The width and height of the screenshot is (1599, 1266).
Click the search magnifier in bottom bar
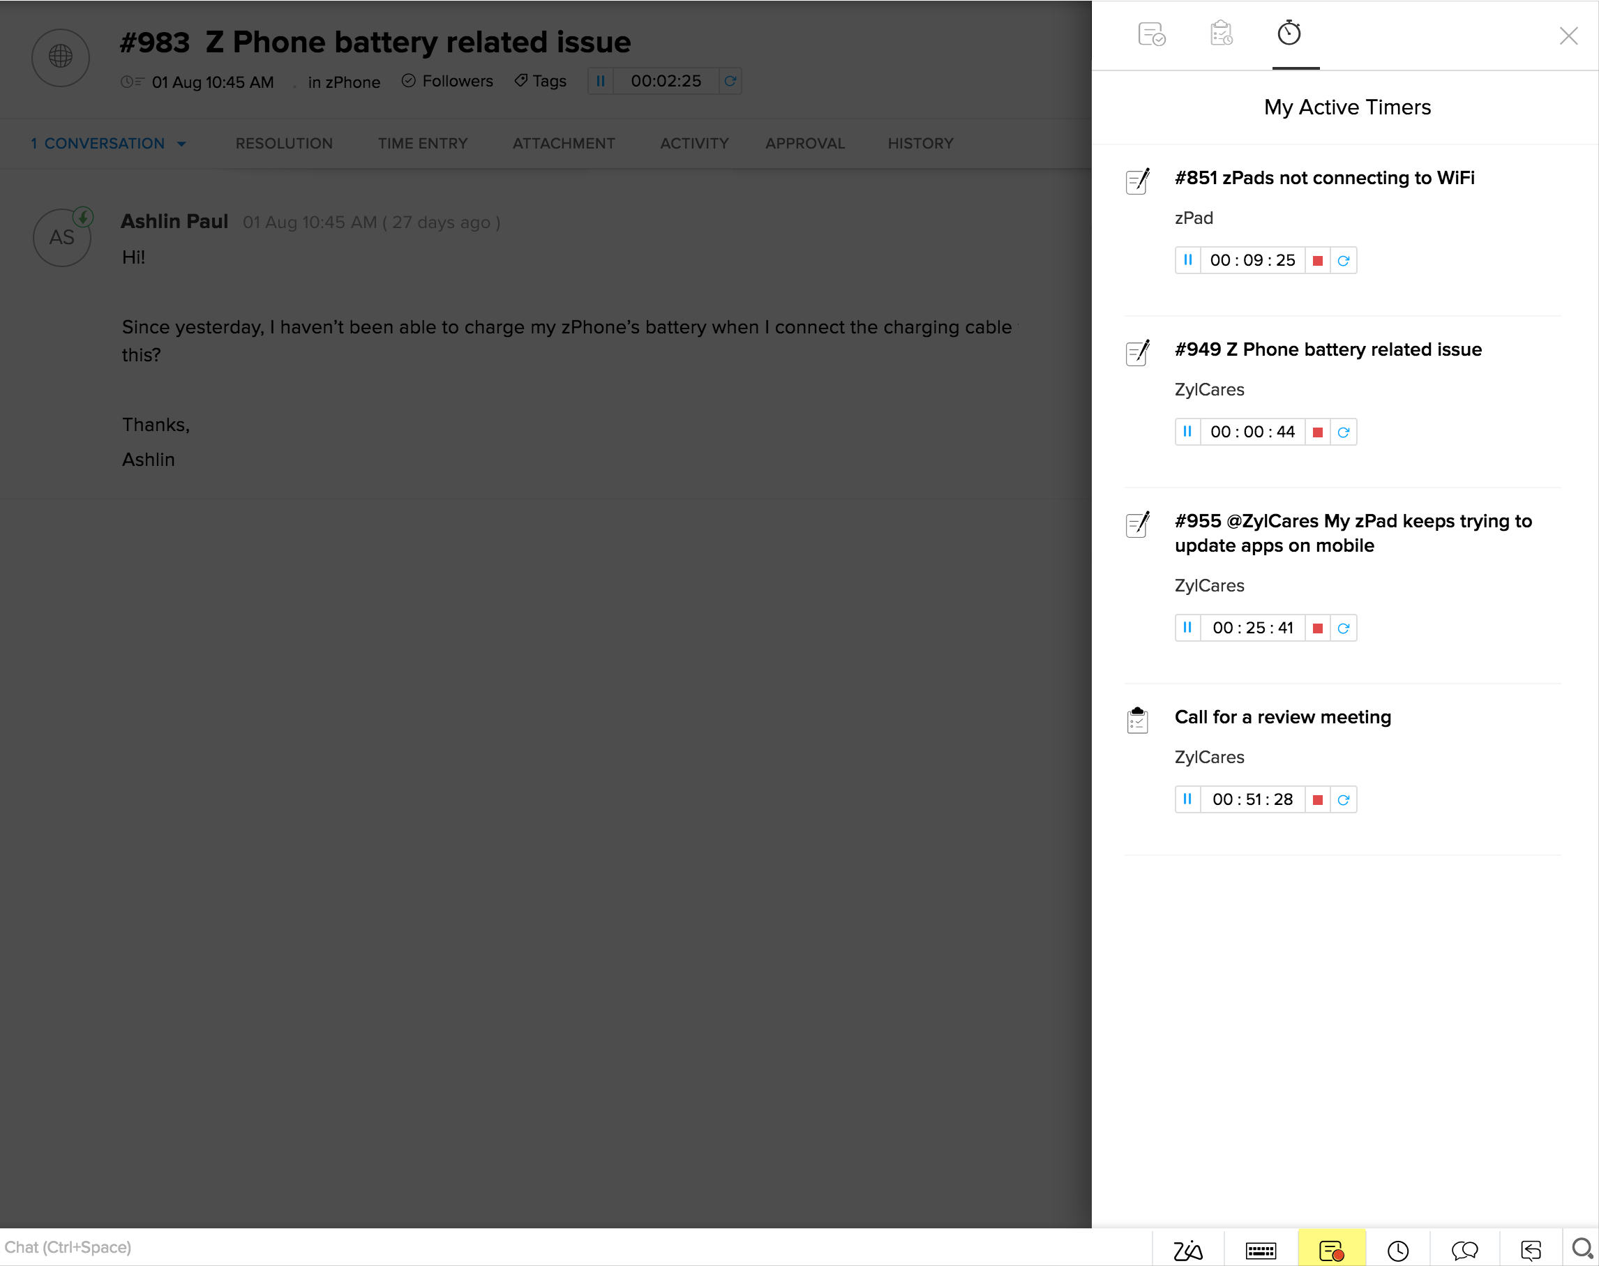coord(1581,1248)
